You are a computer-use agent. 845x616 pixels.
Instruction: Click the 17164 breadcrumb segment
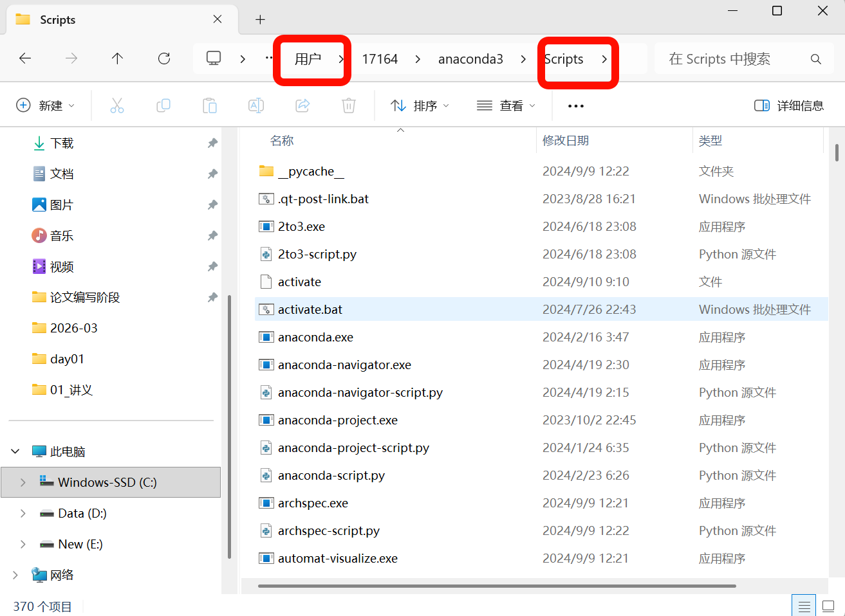tap(380, 59)
